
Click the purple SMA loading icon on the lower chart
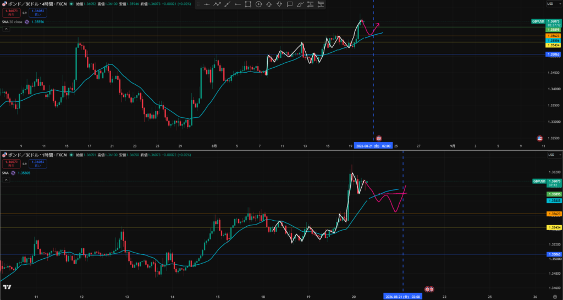[13, 173]
